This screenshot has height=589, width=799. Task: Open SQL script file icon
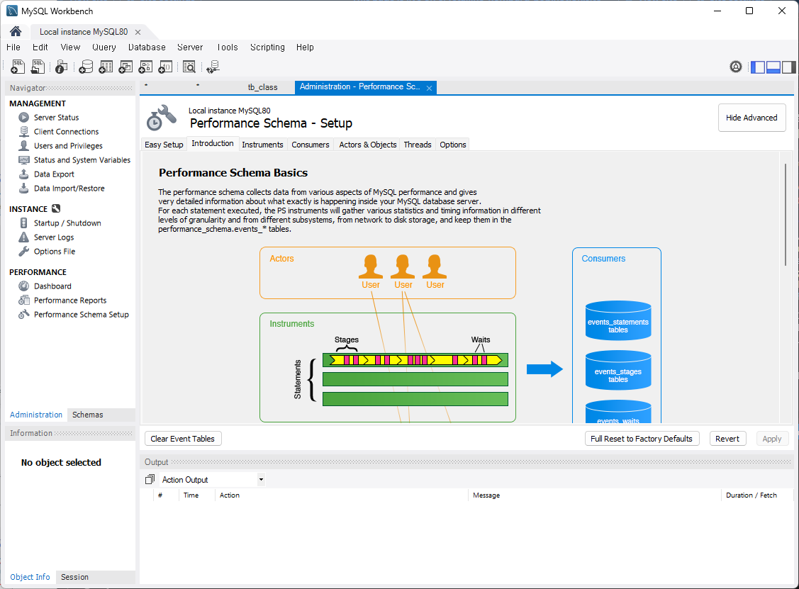pyautogui.click(x=38, y=67)
